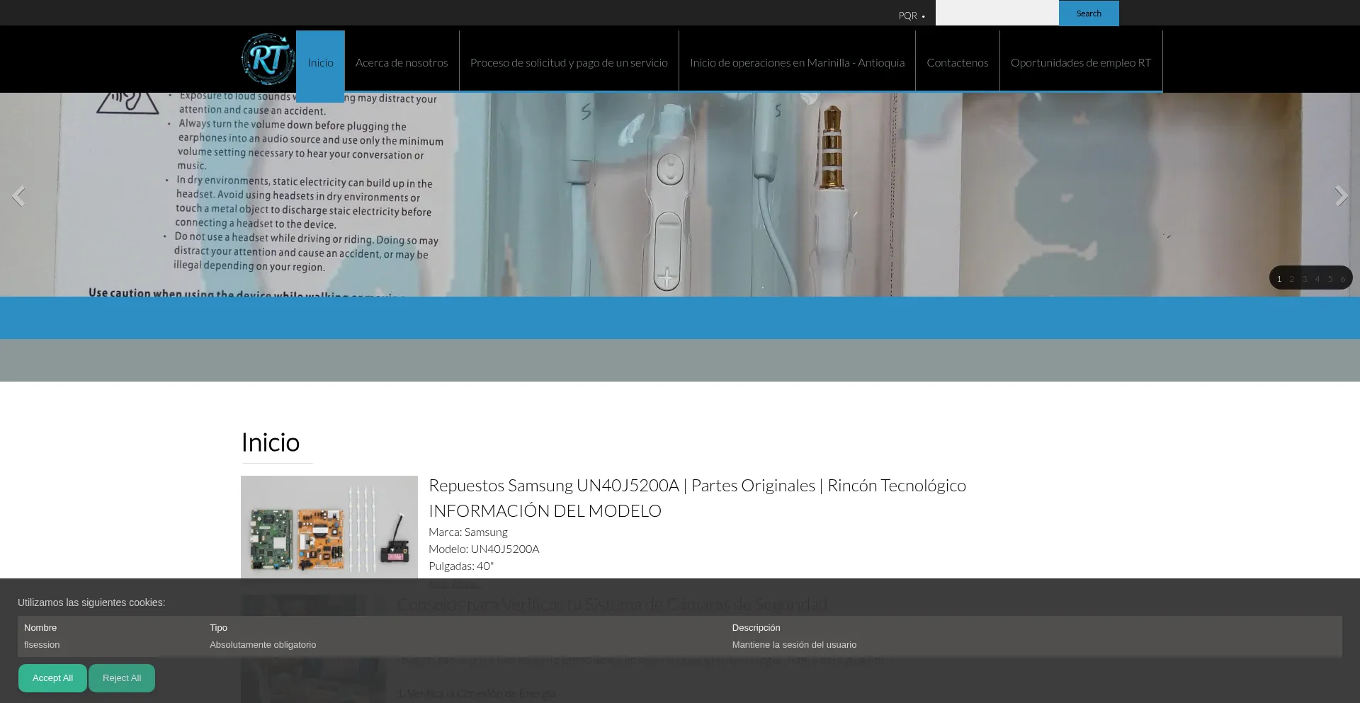The width and height of the screenshot is (1360, 703).
Task: Click the Absolutamente obligatorio cookie type cell
Action: (x=263, y=645)
